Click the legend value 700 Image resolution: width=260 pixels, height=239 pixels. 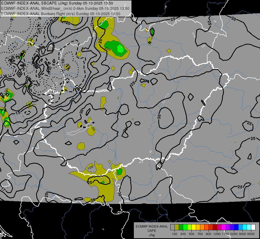click(200, 234)
